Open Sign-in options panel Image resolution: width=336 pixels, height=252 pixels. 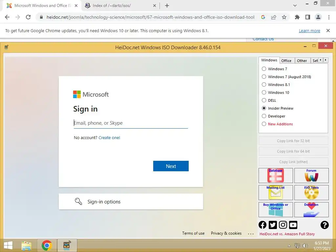[x=131, y=201]
